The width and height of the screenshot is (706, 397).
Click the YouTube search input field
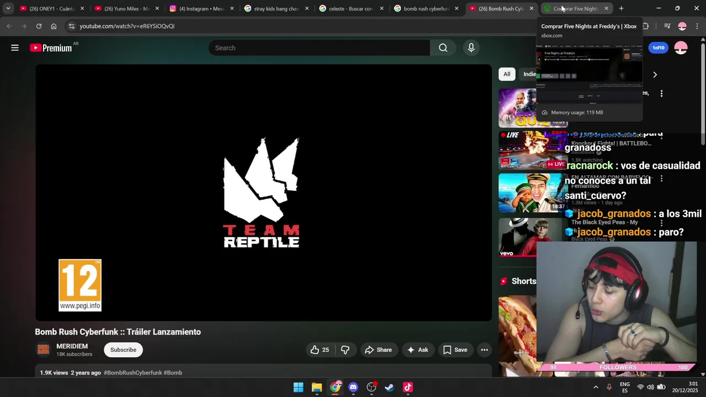point(319,48)
